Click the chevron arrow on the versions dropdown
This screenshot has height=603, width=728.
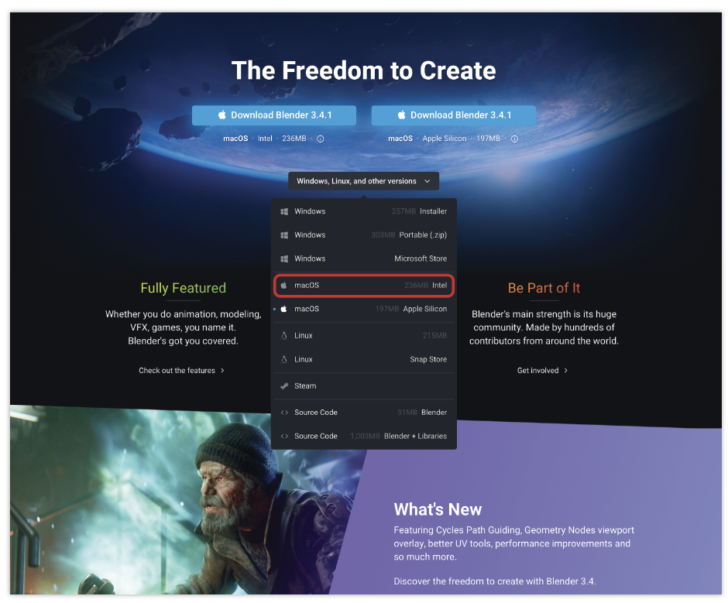[x=428, y=181]
